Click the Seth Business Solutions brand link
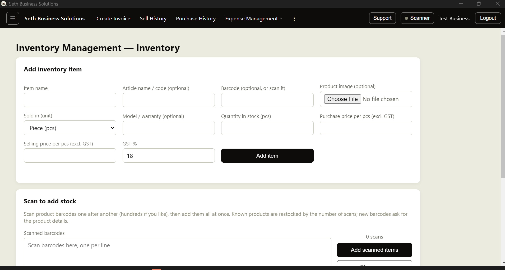 (55, 19)
